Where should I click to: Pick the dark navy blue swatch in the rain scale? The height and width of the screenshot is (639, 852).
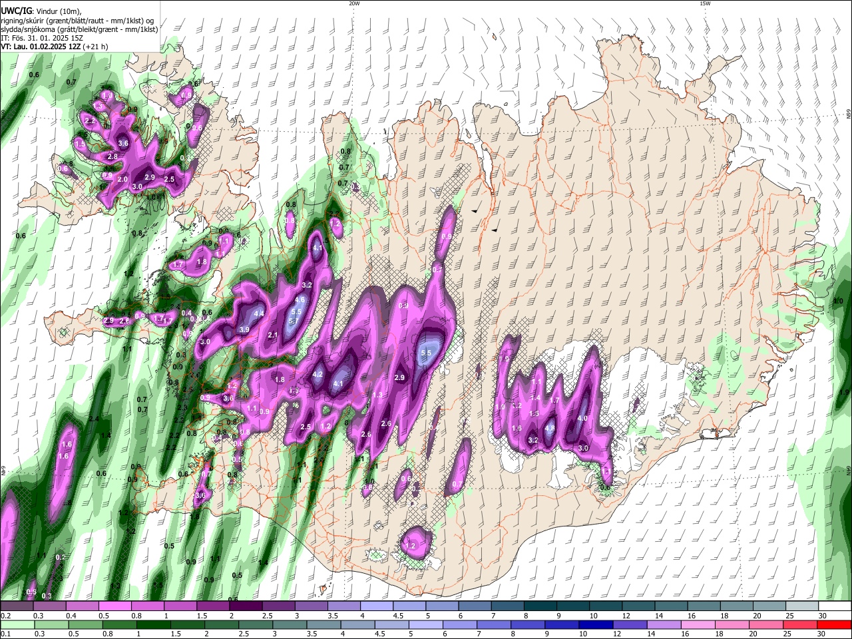click(x=594, y=624)
